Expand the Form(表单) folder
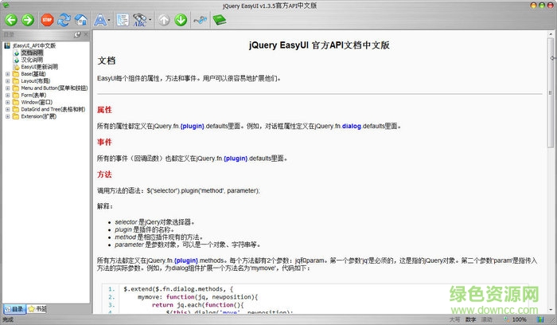The height and width of the screenshot is (325, 557). (7, 96)
